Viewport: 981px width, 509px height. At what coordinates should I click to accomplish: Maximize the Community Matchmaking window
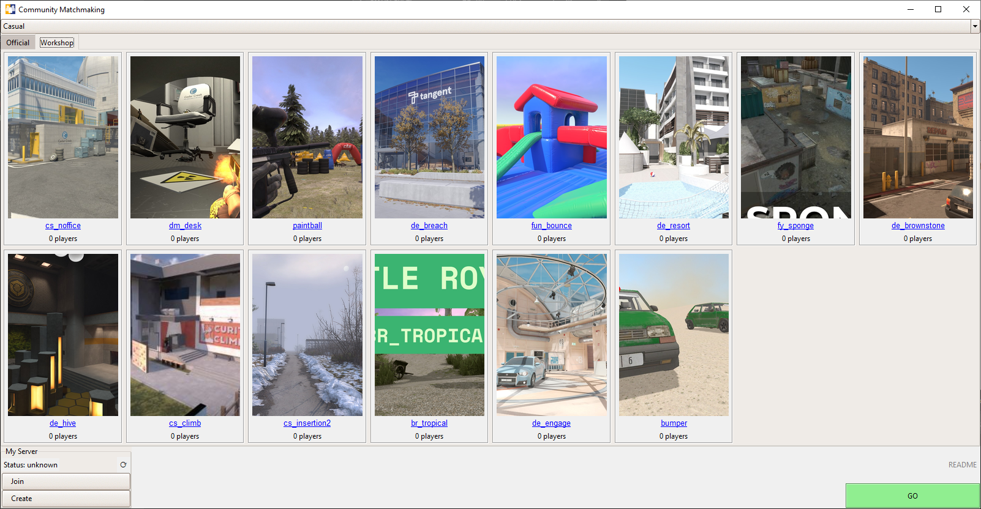[938, 9]
